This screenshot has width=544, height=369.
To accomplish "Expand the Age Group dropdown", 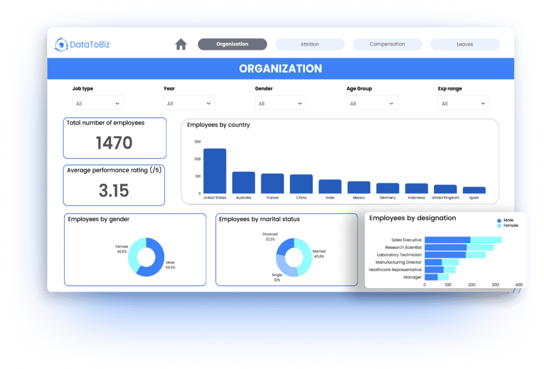I will click(x=372, y=102).
